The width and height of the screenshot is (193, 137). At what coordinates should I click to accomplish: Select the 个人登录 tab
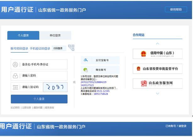tap(23, 36)
